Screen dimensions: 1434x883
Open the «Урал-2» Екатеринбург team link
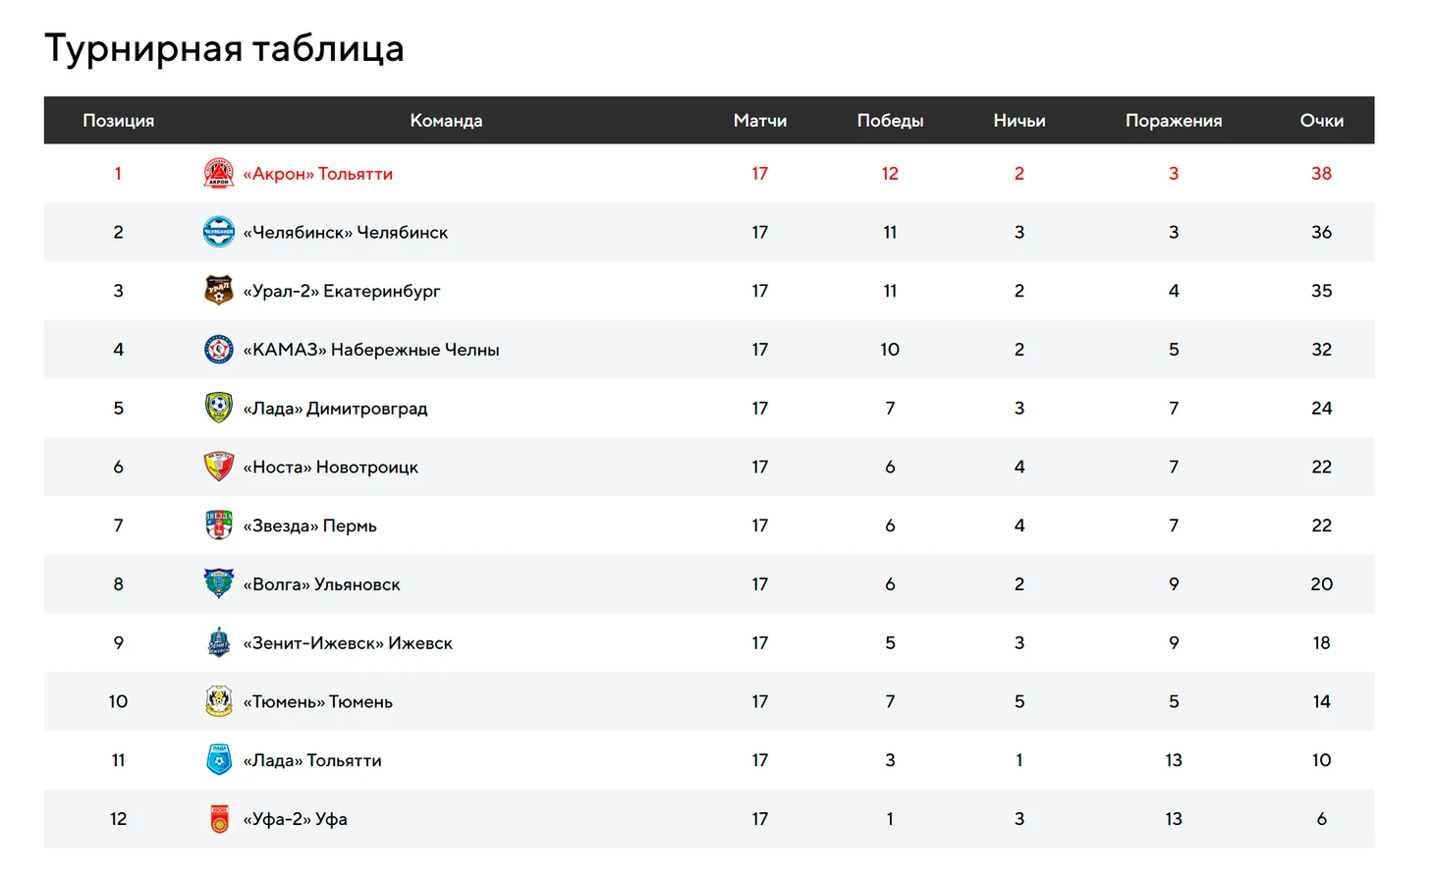tap(342, 292)
